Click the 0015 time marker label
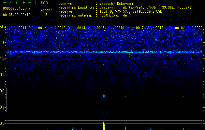The width and height of the screenshot is (205, 130). pyautogui.click(x=101, y=28)
